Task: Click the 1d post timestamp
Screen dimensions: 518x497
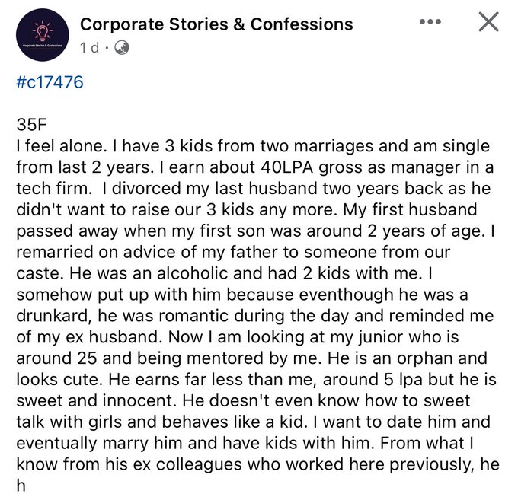Action: tap(90, 47)
